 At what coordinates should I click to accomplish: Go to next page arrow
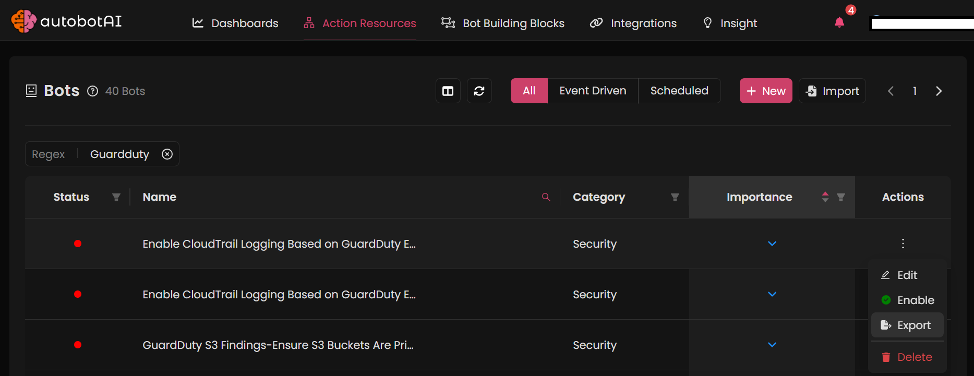click(939, 91)
